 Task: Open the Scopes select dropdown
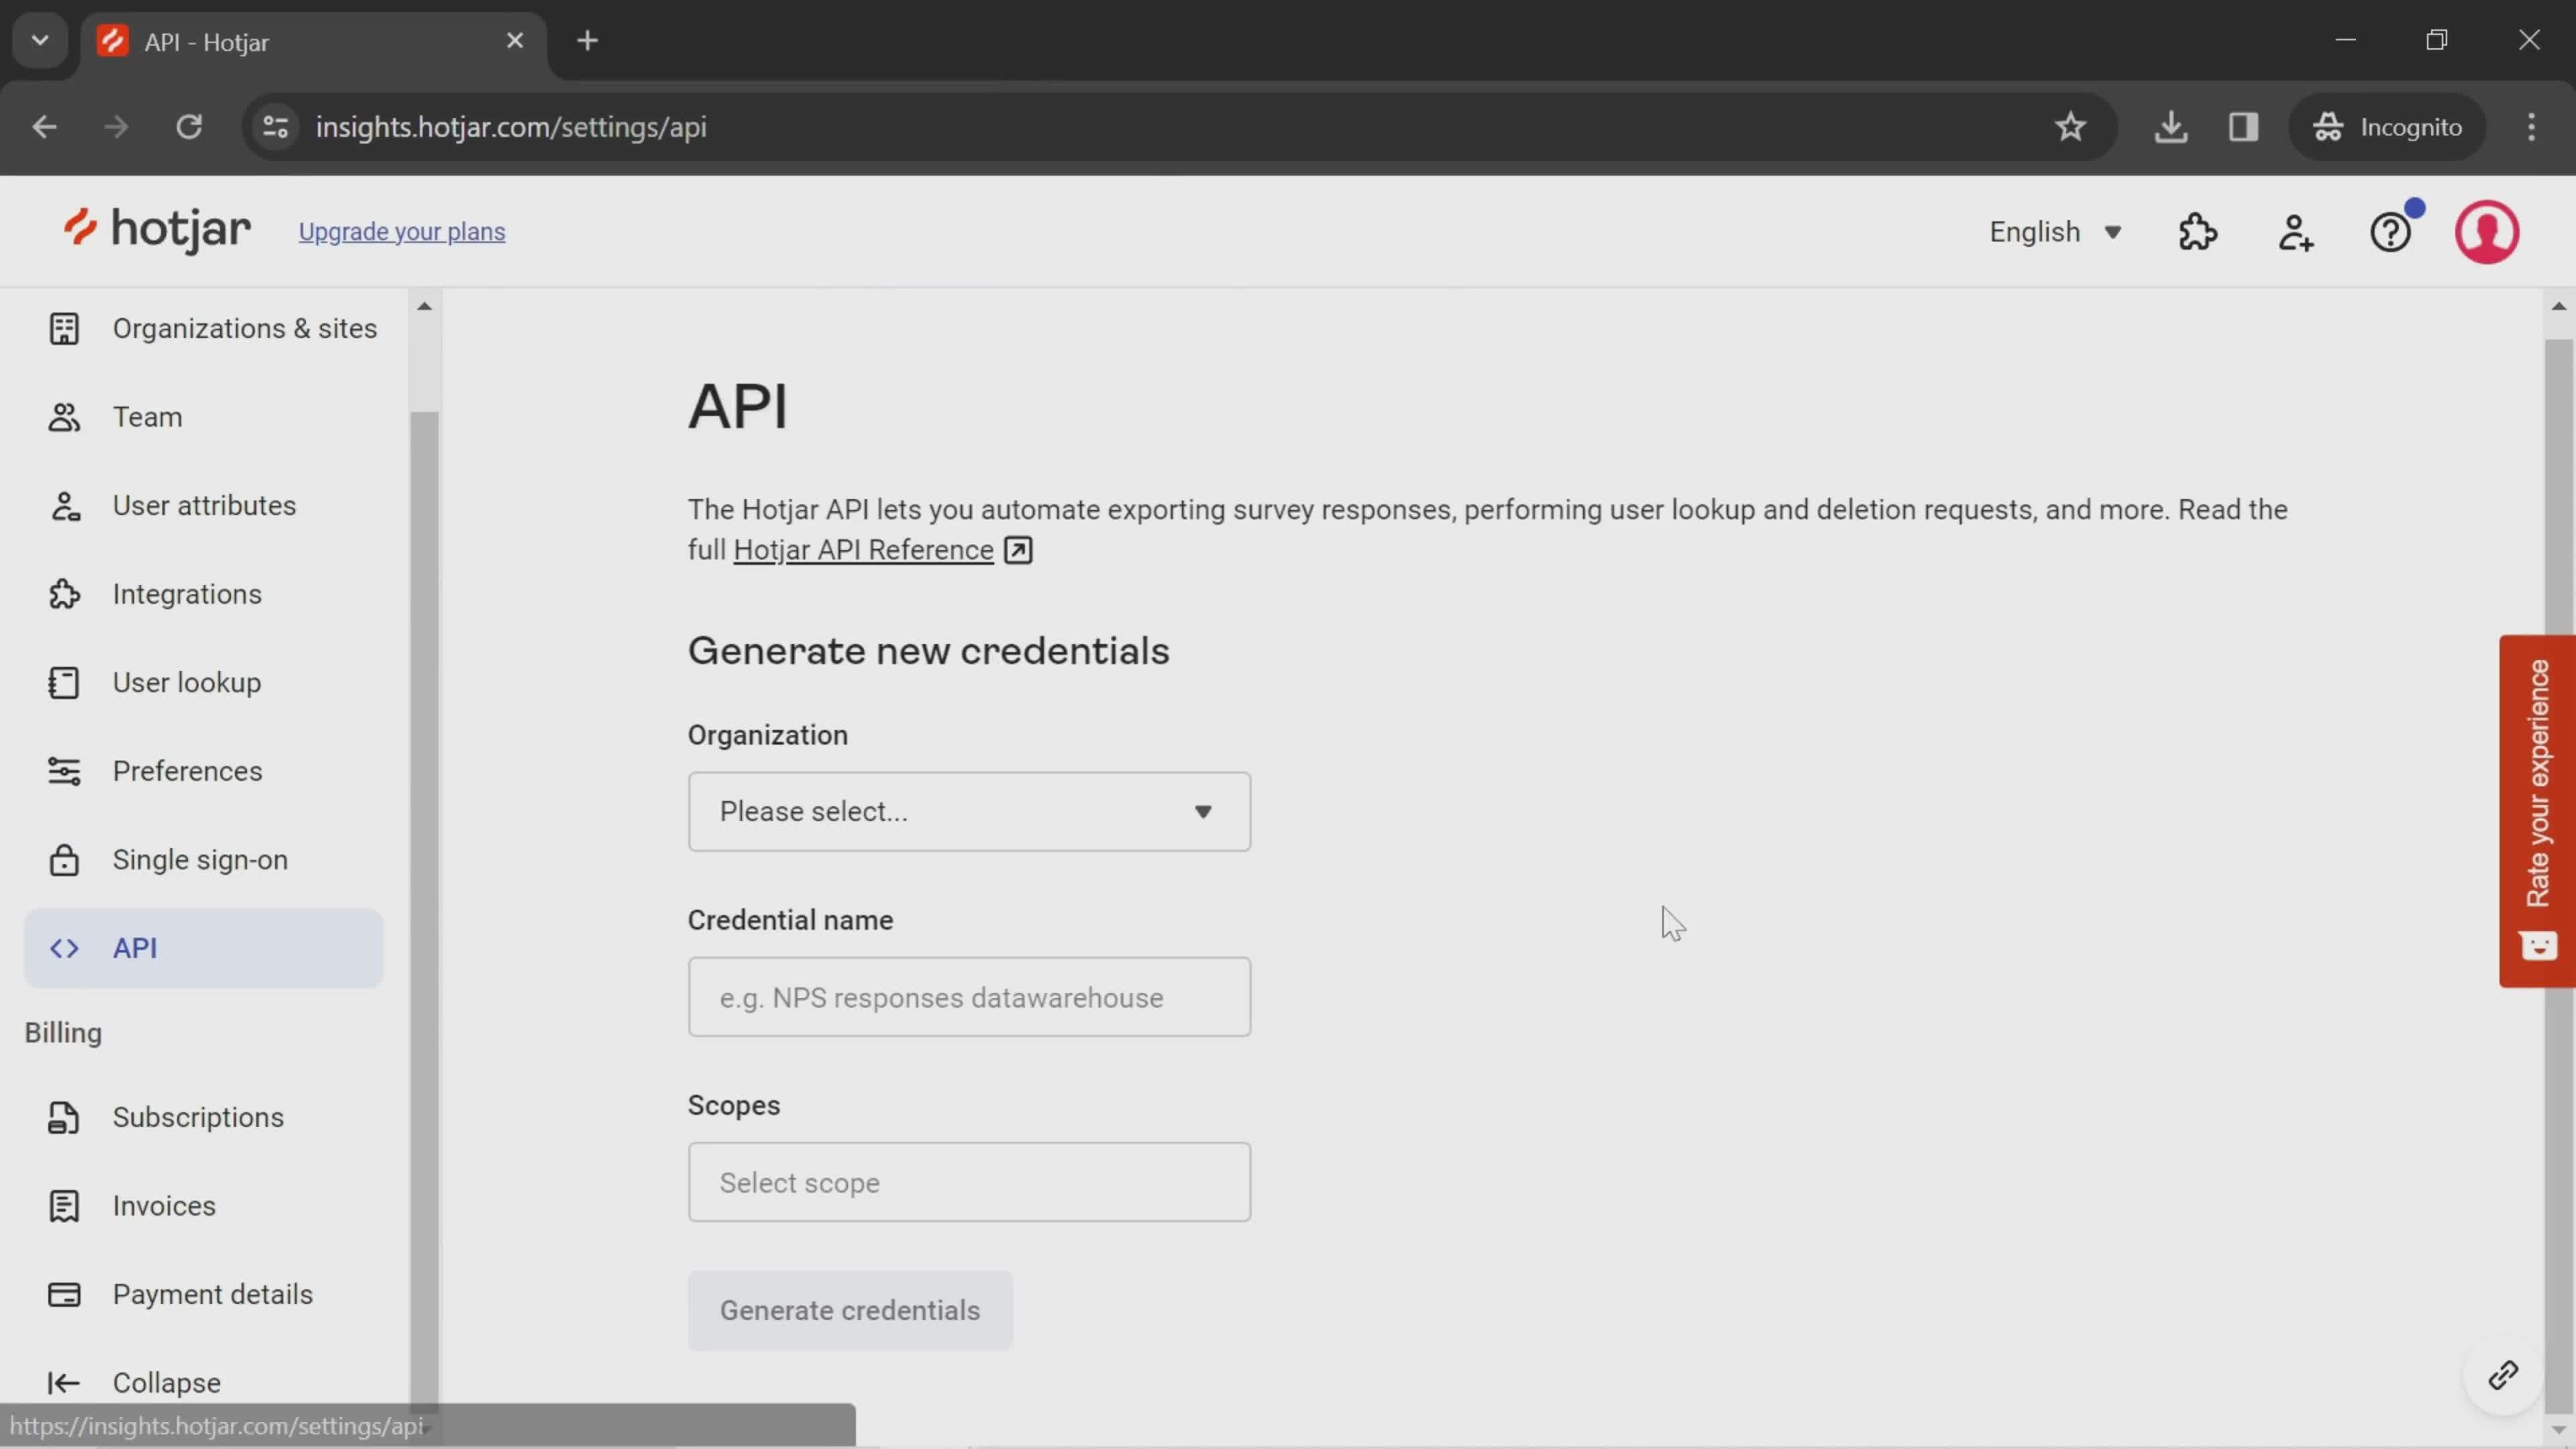(969, 1182)
